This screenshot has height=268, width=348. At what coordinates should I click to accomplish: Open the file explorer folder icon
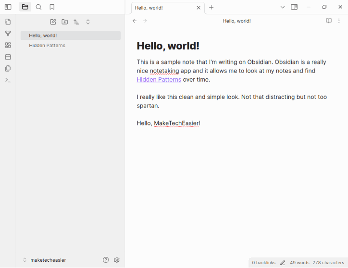click(25, 7)
